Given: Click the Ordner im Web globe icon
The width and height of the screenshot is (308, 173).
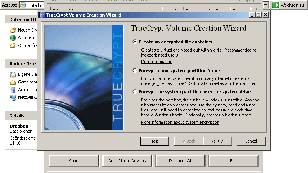Looking at the screenshot, I should 13,38.
